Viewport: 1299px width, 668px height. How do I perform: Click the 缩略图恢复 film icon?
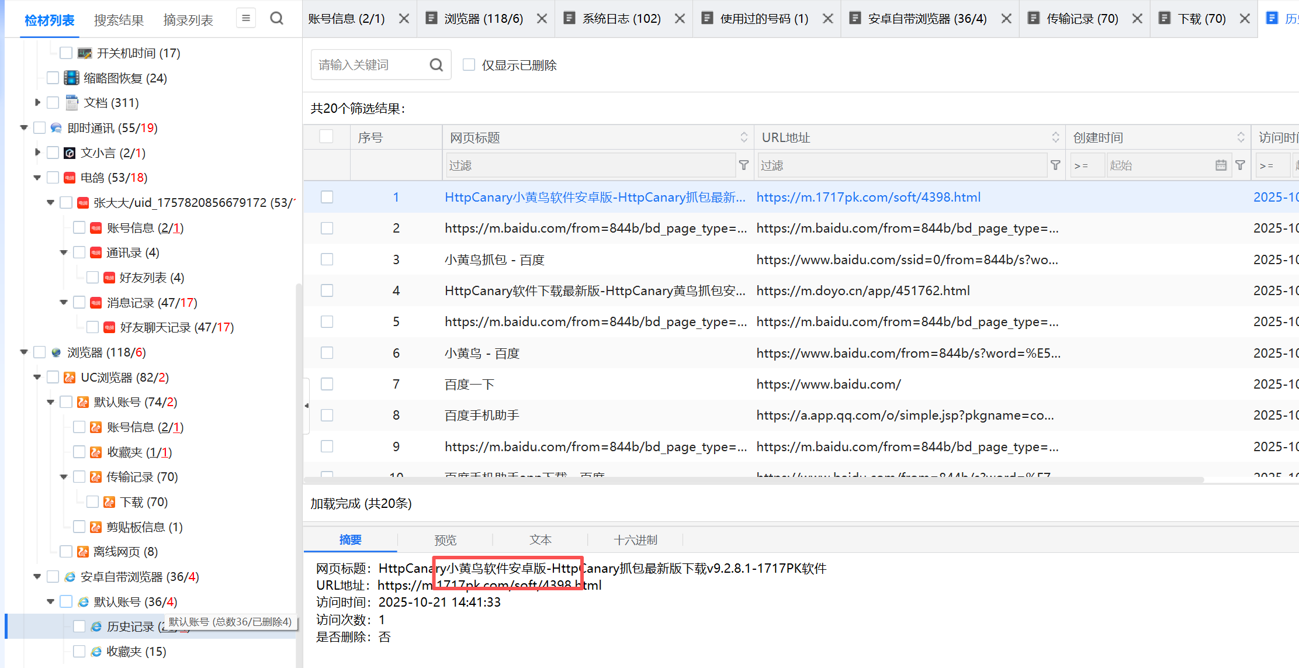[71, 78]
